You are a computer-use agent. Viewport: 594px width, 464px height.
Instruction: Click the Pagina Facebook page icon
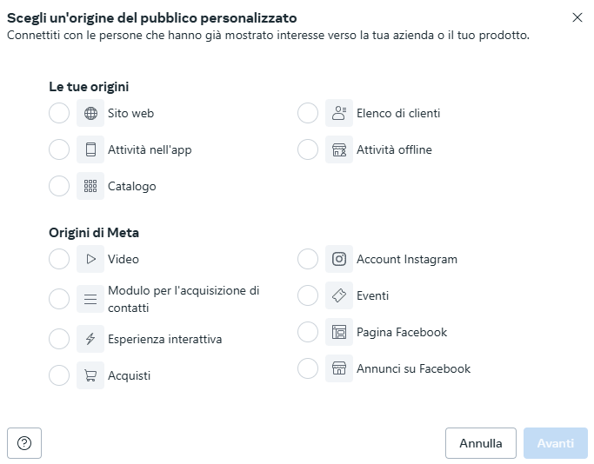pyautogui.click(x=339, y=332)
